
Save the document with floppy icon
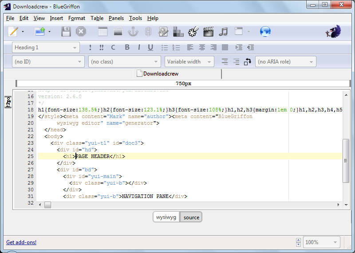(66, 32)
